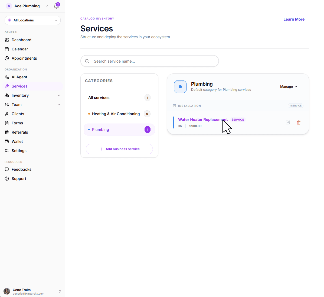Select the All services category
Screen dimensions: 324x297
point(99,98)
